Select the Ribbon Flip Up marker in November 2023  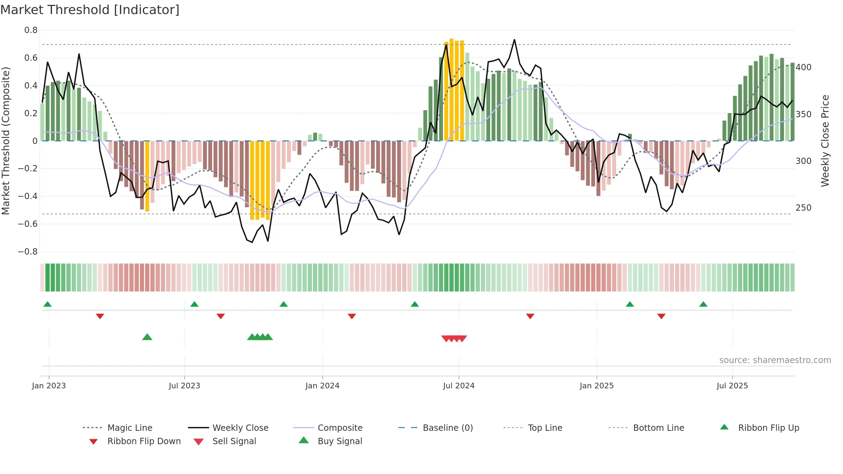[x=283, y=304]
